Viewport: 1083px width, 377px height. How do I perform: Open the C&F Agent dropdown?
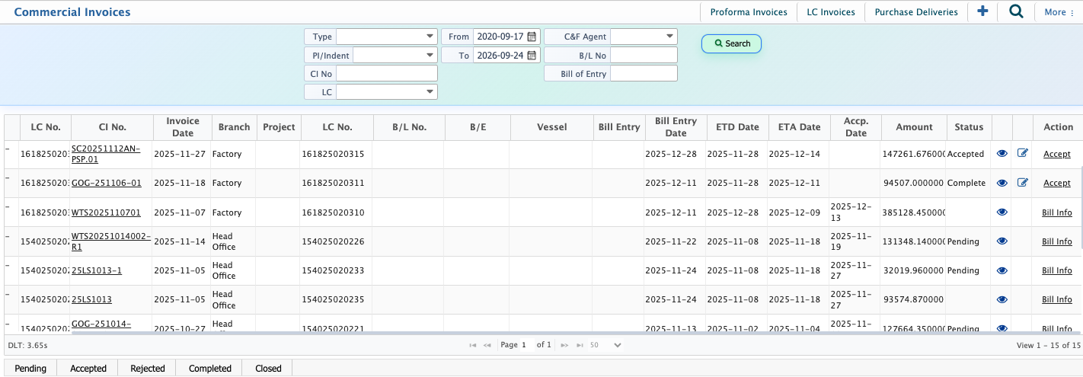[644, 37]
